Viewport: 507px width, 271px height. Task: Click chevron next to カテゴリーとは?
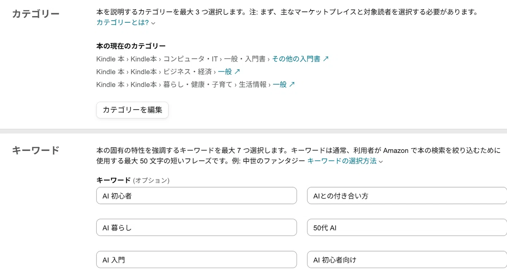[x=153, y=23]
